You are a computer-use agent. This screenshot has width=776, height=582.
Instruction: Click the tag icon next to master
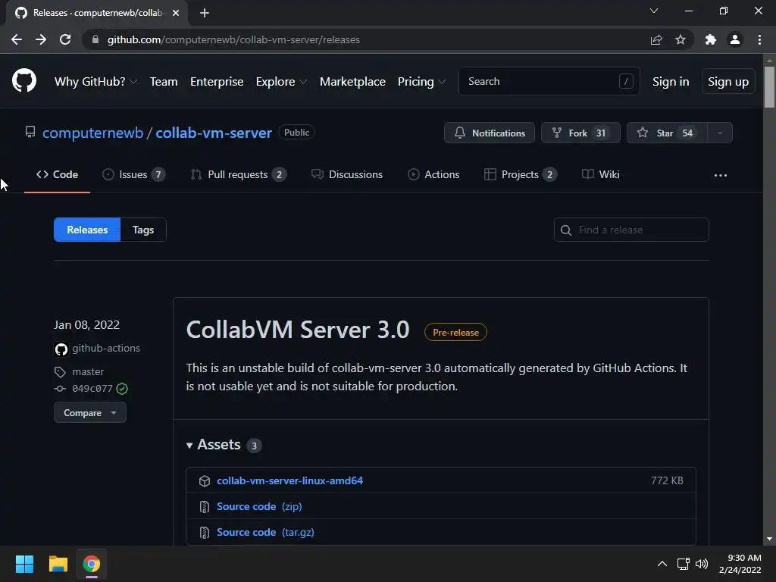click(60, 372)
